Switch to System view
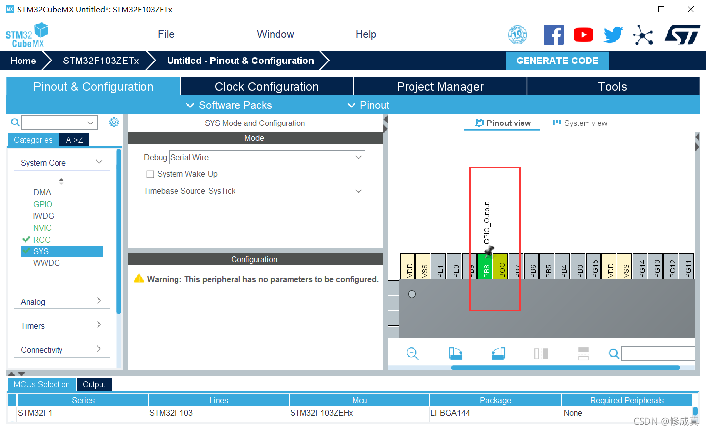This screenshot has height=430, width=706. 580,123
